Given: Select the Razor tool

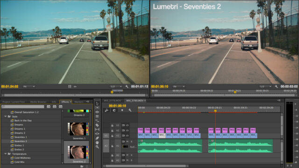Looking at the screenshot, I should (x=97, y=125).
